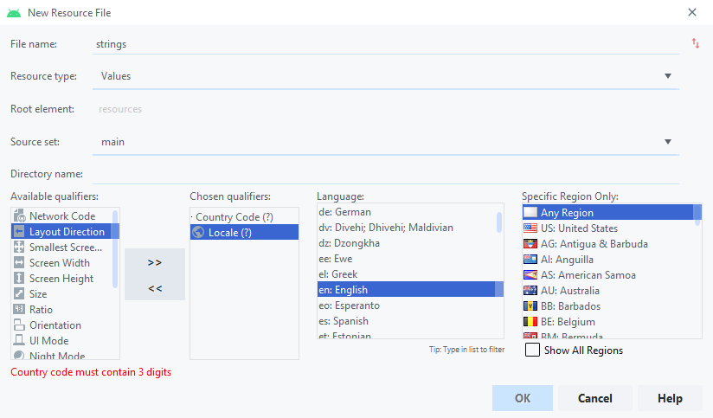Click the Screen Width qualifier icon
The image size is (713, 418).
coord(19,263)
